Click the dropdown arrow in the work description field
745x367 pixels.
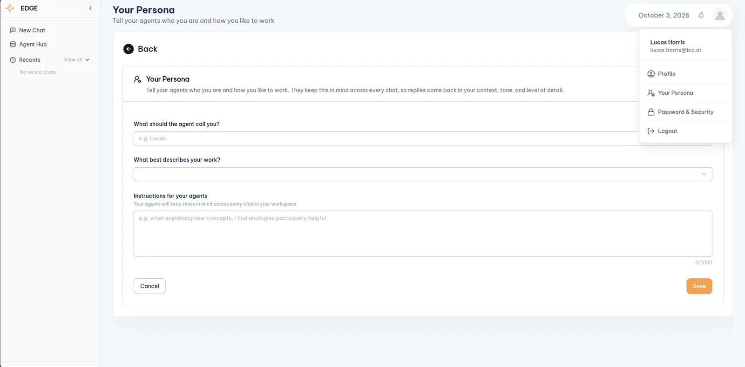click(704, 174)
